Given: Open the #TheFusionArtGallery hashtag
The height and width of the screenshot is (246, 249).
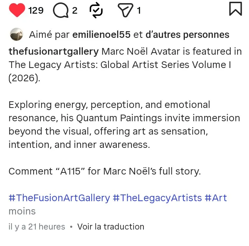Looking at the screenshot, I should tap(59, 198).
